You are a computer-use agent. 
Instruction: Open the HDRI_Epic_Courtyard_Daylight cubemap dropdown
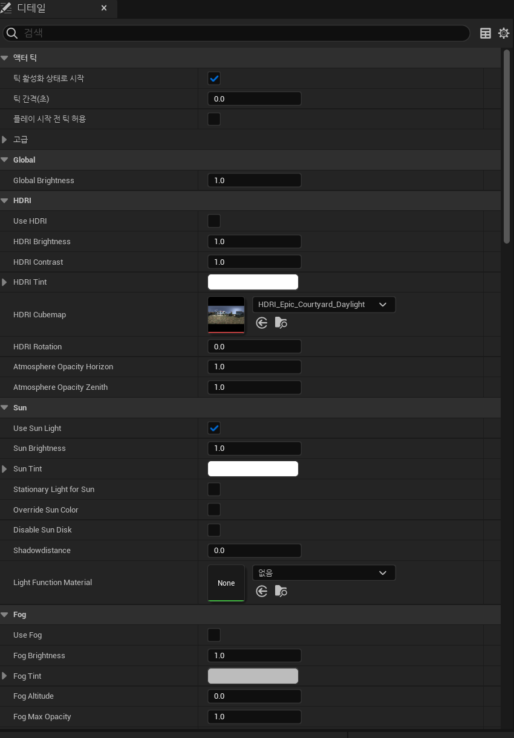[324, 305]
